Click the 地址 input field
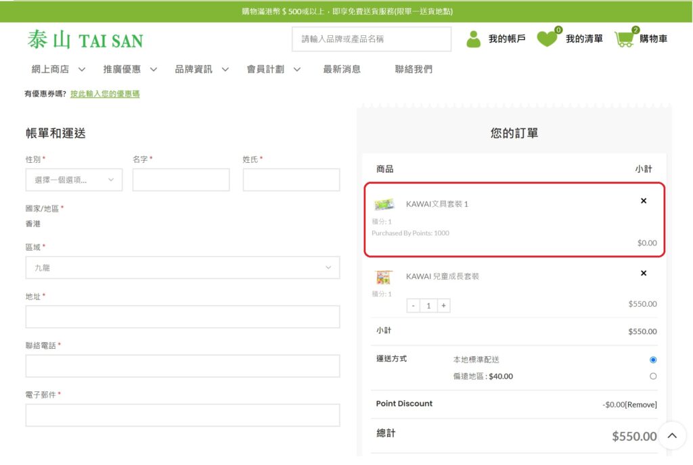693x465 pixels. point(183,317)
